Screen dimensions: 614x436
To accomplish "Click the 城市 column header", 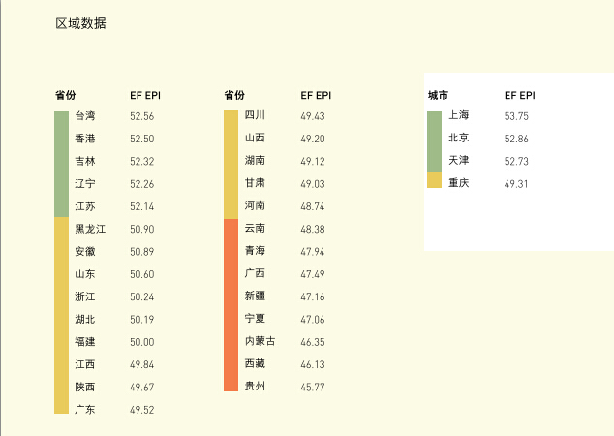I will pos(438,95).
